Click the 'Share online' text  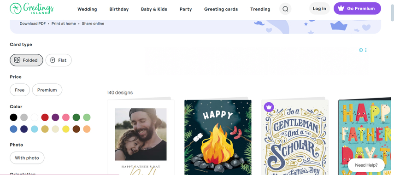93,23
